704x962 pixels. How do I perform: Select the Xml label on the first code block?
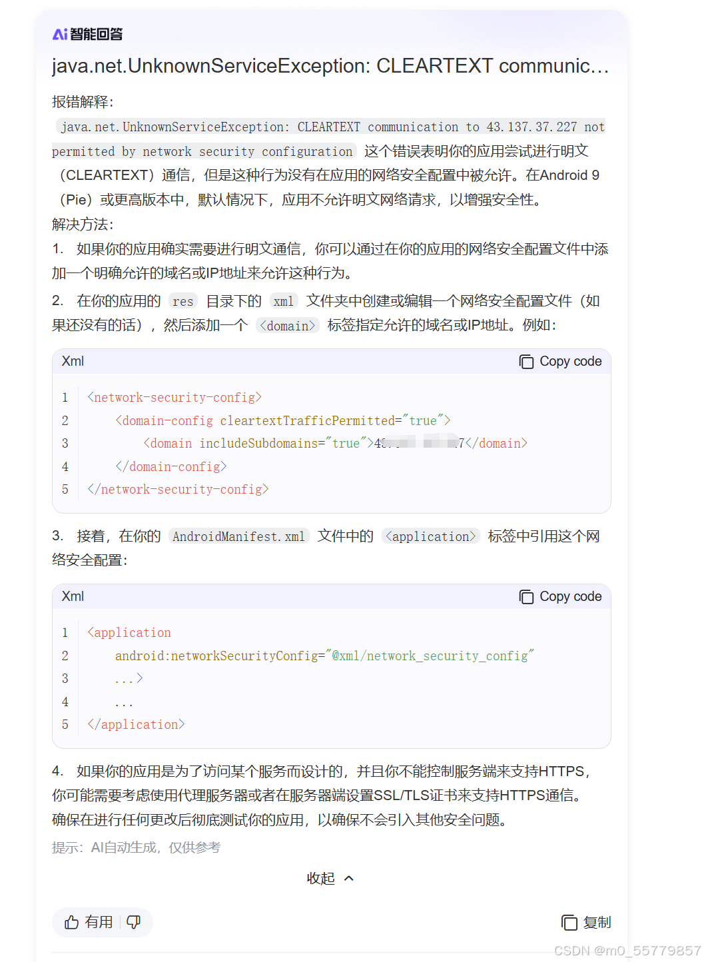tap(72, 361)
